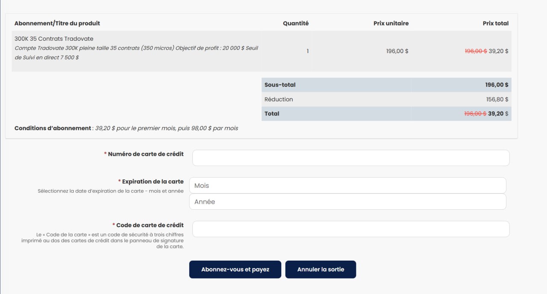Open the Mois expiration dropdown
Viewport: 547px width, 294px height.
pyautogui.click(x=347, y=185)
